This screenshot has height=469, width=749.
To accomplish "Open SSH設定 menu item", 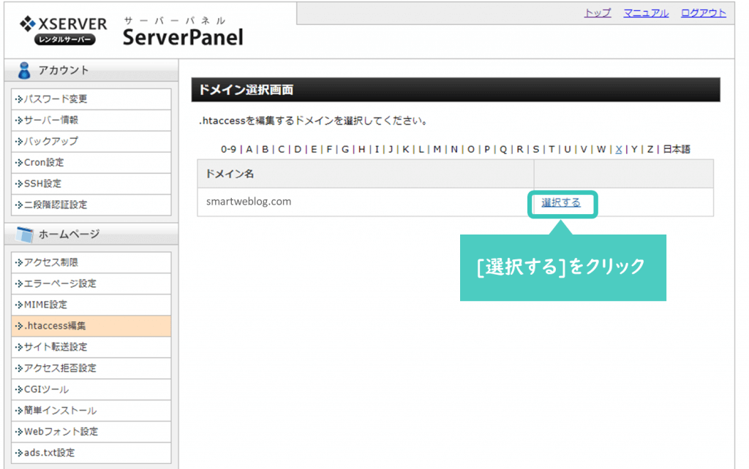I will coord(91,183).
